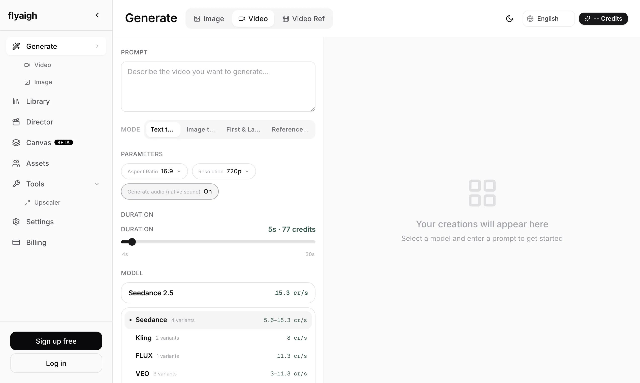The image size is (640, 383).
Task: Click the globe icon in language selector
Action: tap(530, 19)
